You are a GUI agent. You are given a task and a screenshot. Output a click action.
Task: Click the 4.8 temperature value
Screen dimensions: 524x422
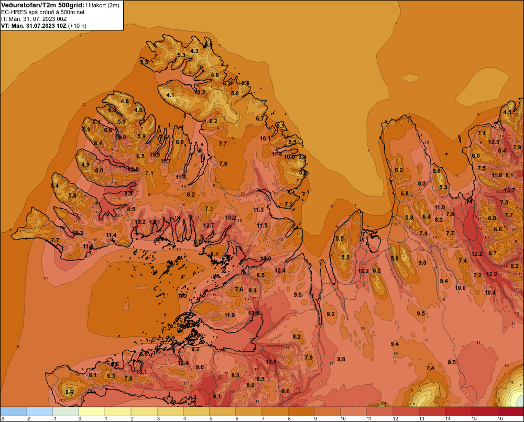point(125,101)
